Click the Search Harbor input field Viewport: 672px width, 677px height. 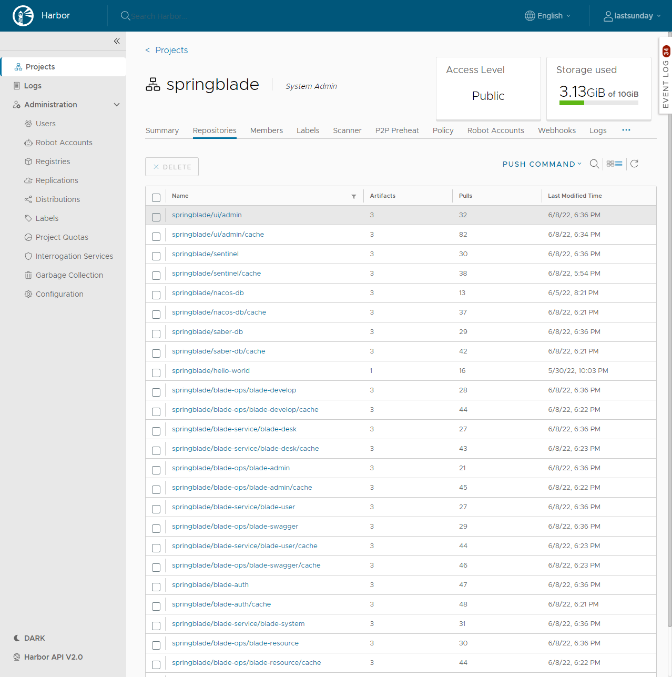pyautogui.click(x=159, y=16)
